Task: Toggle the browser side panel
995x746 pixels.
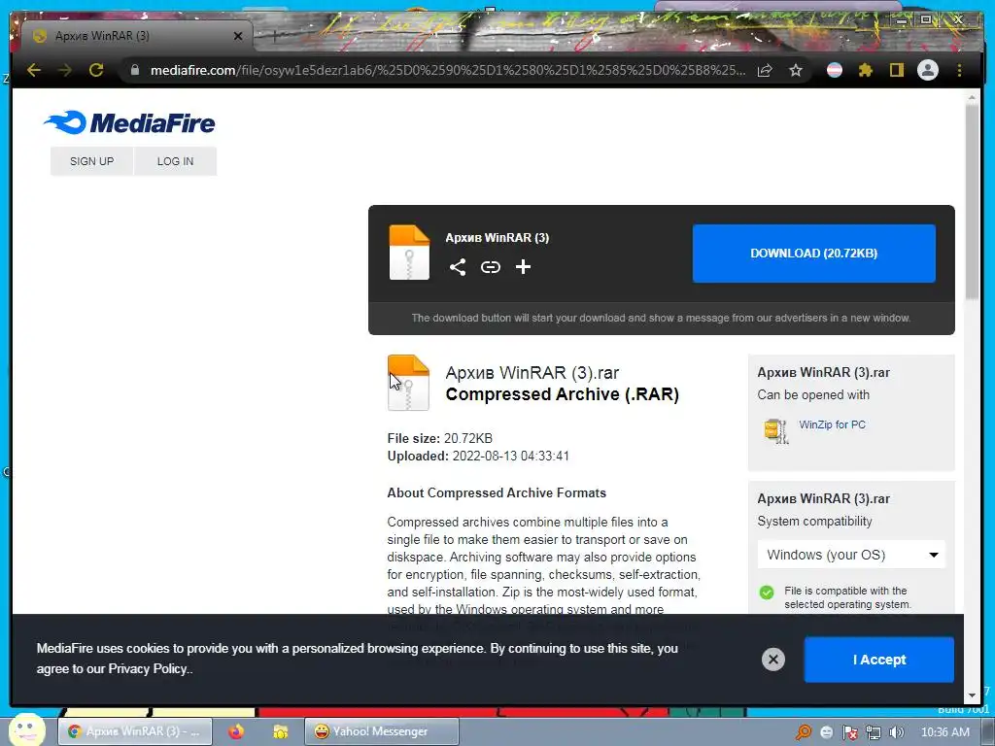Action: tap(897, 70)
